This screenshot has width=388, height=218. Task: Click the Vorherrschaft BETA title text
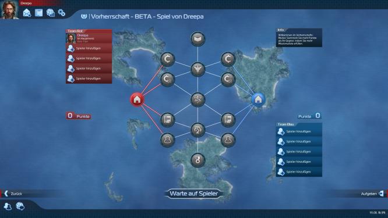click(147, 16)
